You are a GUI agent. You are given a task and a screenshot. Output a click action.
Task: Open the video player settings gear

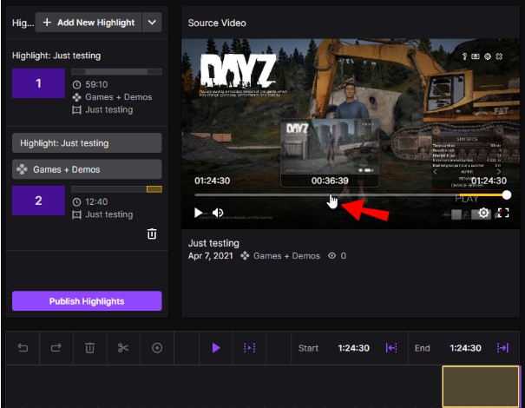click(x=483, y=213)
